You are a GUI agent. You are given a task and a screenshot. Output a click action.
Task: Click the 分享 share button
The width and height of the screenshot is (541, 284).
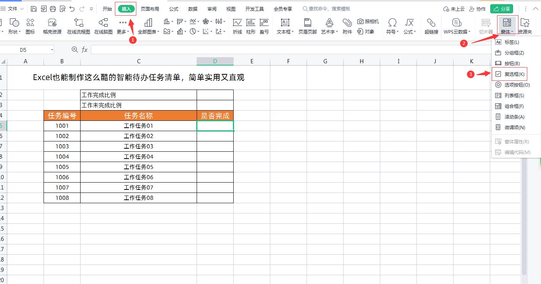[x=501, y=8]
